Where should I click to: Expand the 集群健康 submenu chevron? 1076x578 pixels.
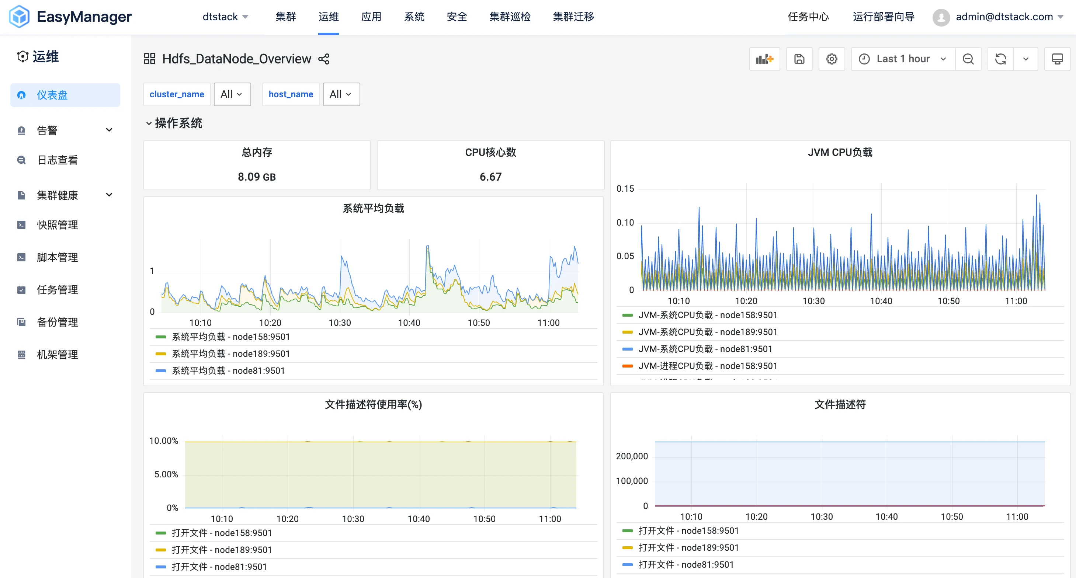tap(109, 195)
